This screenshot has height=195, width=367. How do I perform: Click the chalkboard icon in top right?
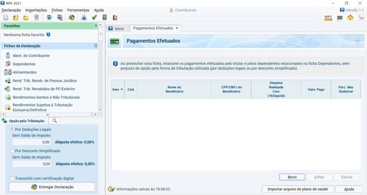tap(340, 18)
